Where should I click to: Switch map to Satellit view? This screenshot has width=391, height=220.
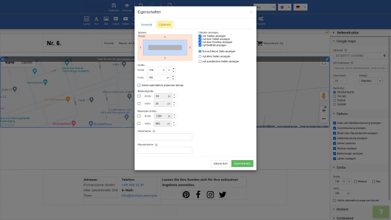coord(27,62)
